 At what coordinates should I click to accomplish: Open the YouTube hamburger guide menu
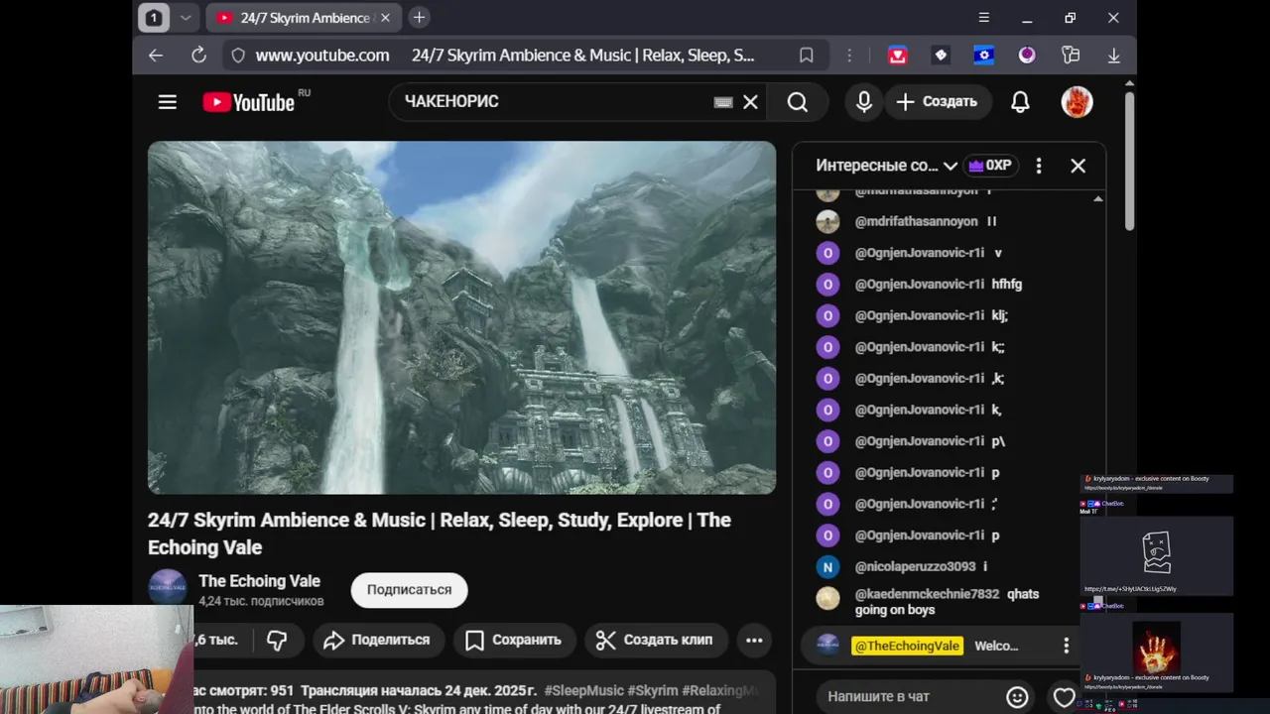pos(167,102)
